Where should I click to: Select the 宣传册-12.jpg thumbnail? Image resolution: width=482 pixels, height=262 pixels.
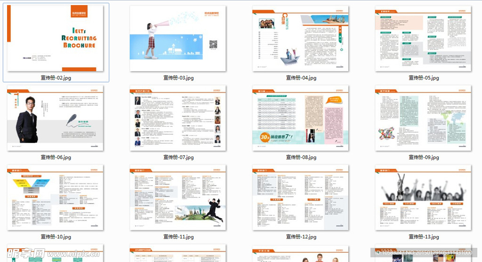tap(300, 197)
